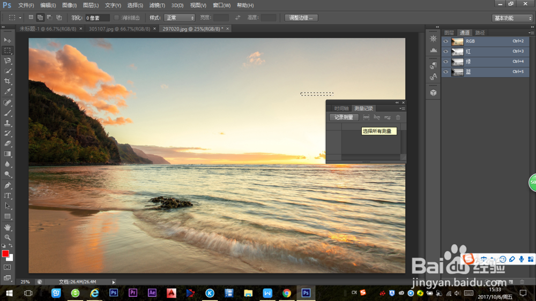536x301 pixels.
Task: Open Chrome from the Windows taskbar
Action: (x=286, y=293)
